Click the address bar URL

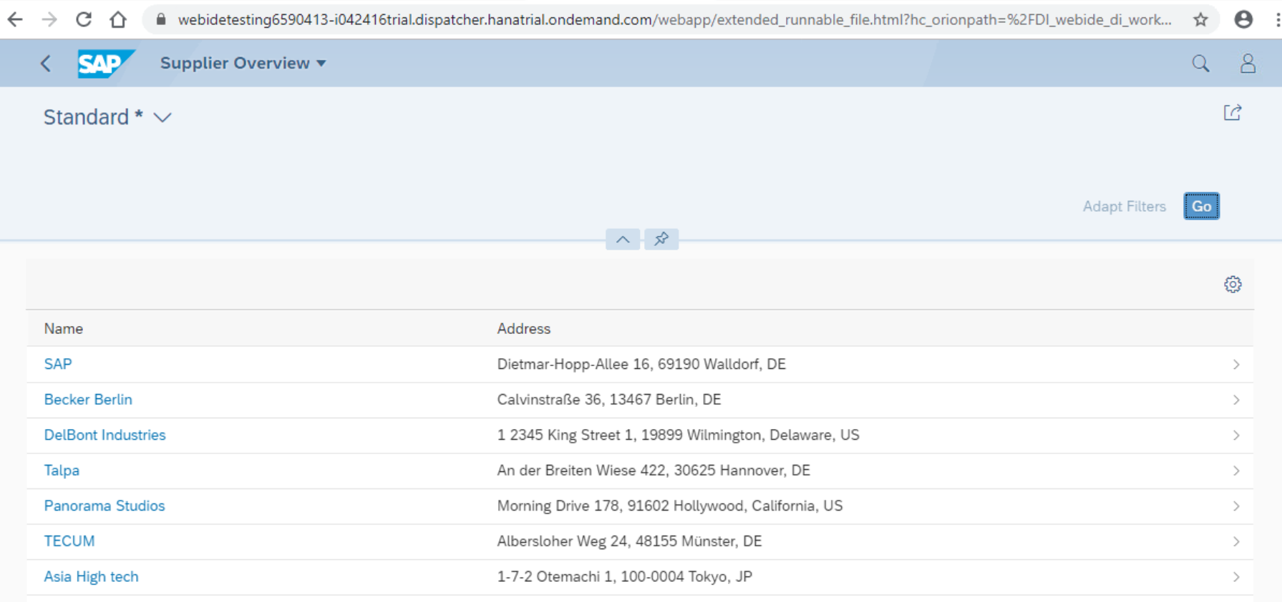[674, 19]
